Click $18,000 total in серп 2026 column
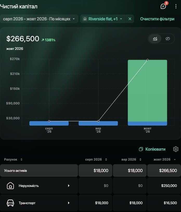Viewport: 181px width, 212px height. 101,170
